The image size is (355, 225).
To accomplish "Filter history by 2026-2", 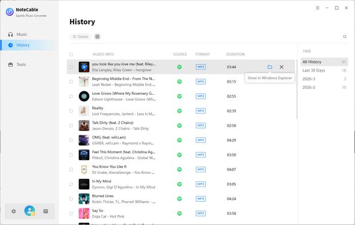I will pos(324,88).
